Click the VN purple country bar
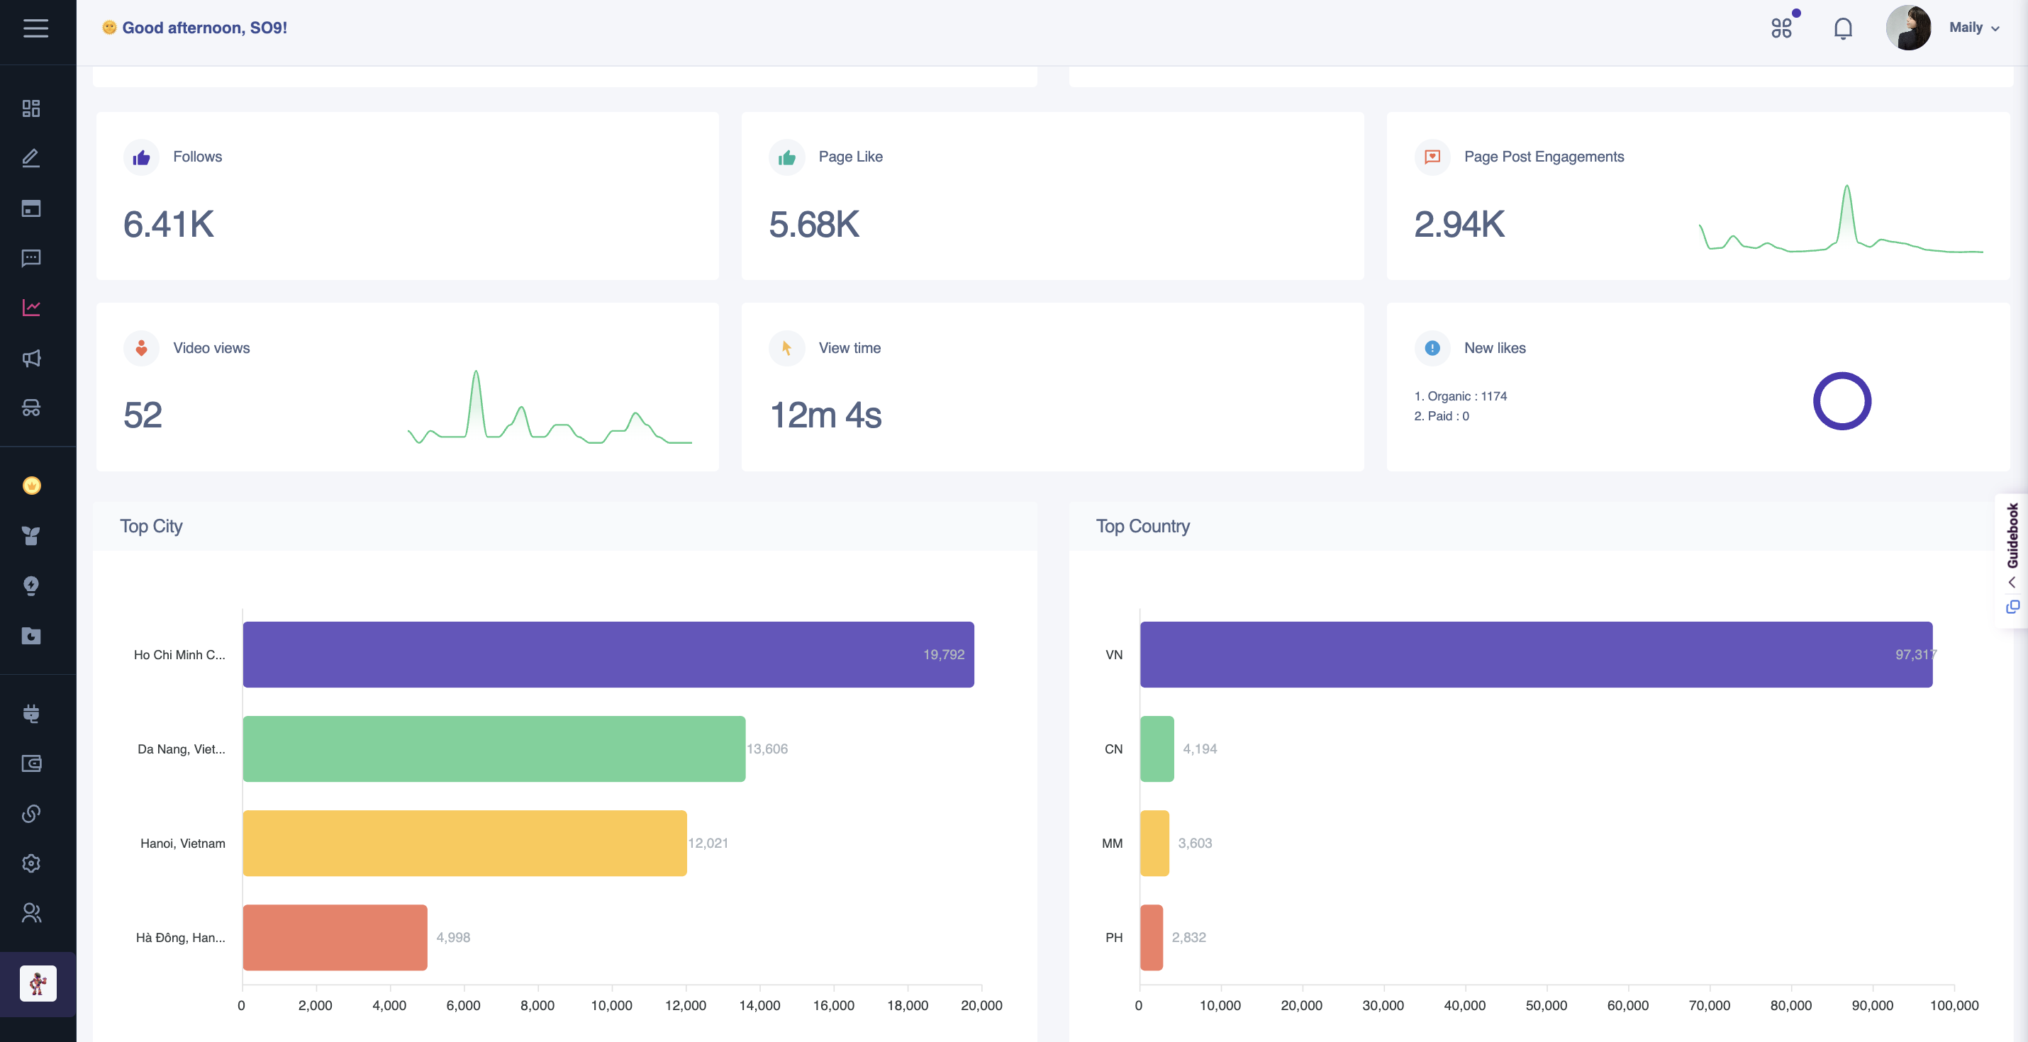The image size is (2028, 1042). tap(1536, 655)
